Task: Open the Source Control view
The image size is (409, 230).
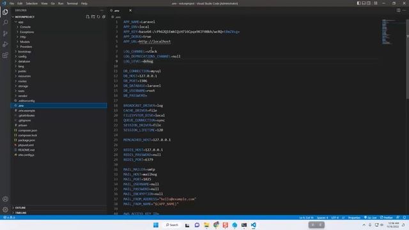Action: [5, 33]
